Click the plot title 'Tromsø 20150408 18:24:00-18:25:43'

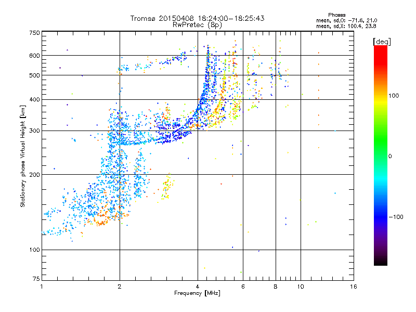coord(197,18)
